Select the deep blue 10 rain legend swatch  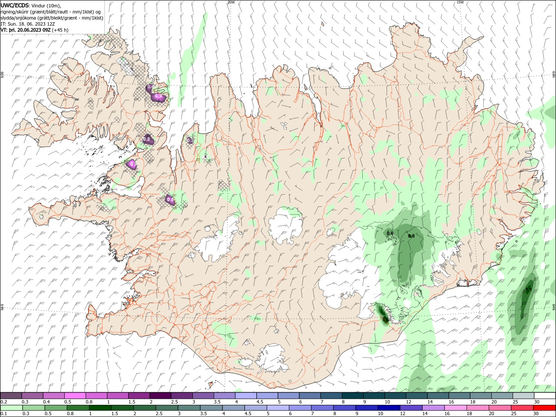coord(388,408)
